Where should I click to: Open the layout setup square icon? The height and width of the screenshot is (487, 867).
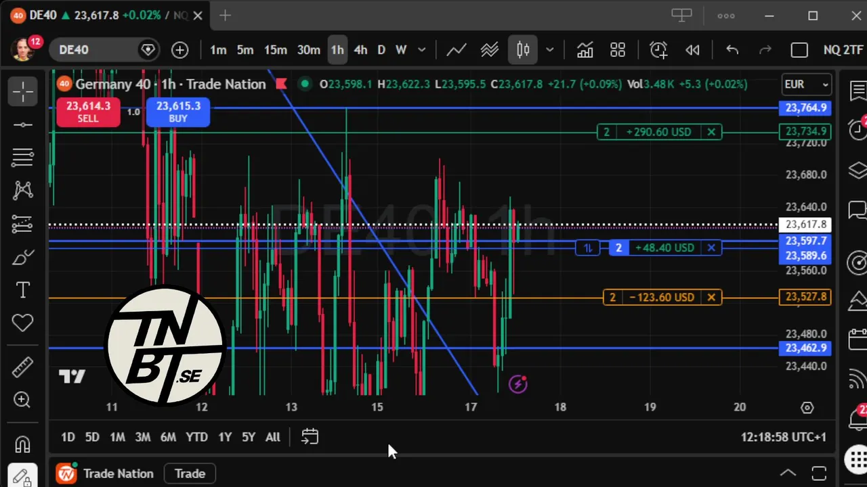click(799, 49)
